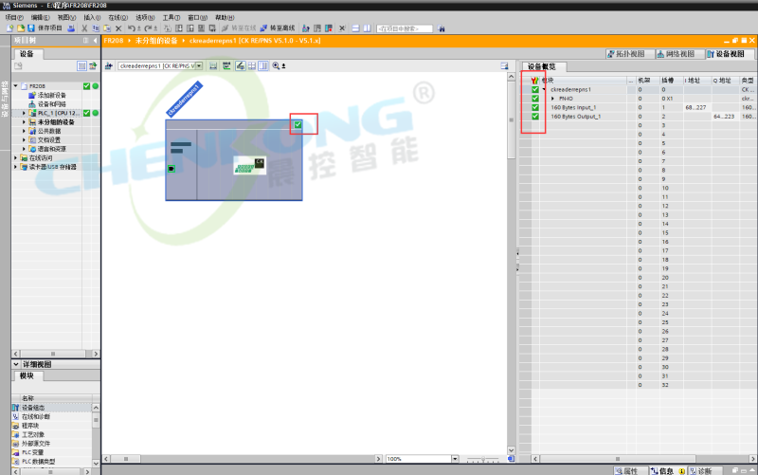The image size is (758, 475).
Task: Click the green status check beside 160 Bytes Input_1
Action: [535, 107]
